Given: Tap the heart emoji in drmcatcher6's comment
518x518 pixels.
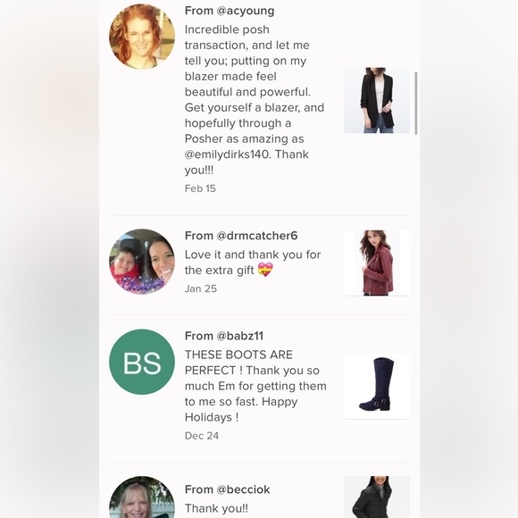Looking at the screenshot, I should [265, 270].
